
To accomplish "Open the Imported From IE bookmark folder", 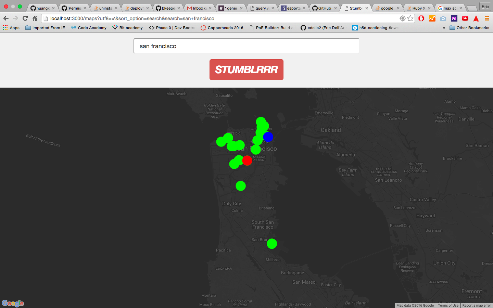I will point(45,28).
